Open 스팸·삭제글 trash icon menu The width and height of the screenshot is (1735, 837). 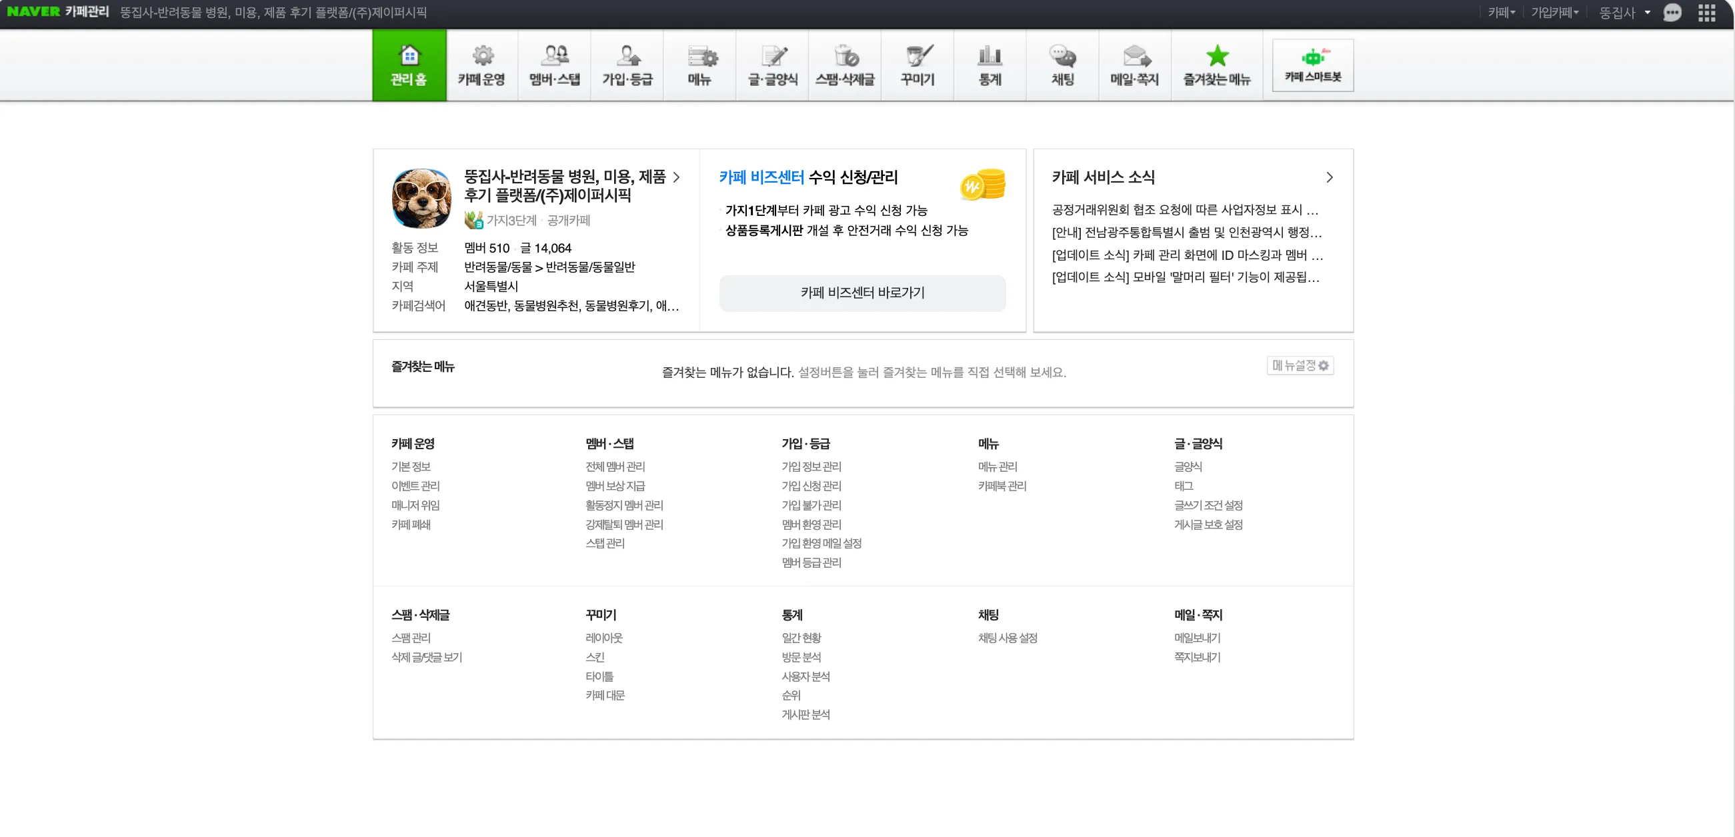tap(845, 65)
